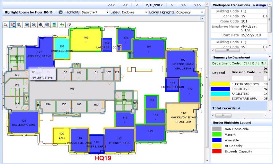Open the Highlights Department dropdown
The height and width of the screenshot is (164, 273).
95,12
